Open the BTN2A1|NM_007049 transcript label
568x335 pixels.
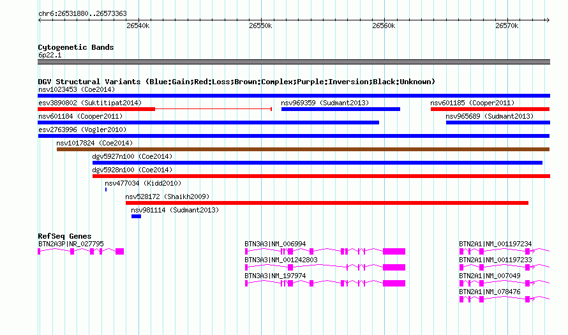tap(490, 276)
